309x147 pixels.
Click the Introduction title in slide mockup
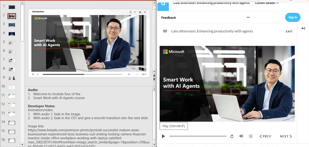[x=38, y=11]
